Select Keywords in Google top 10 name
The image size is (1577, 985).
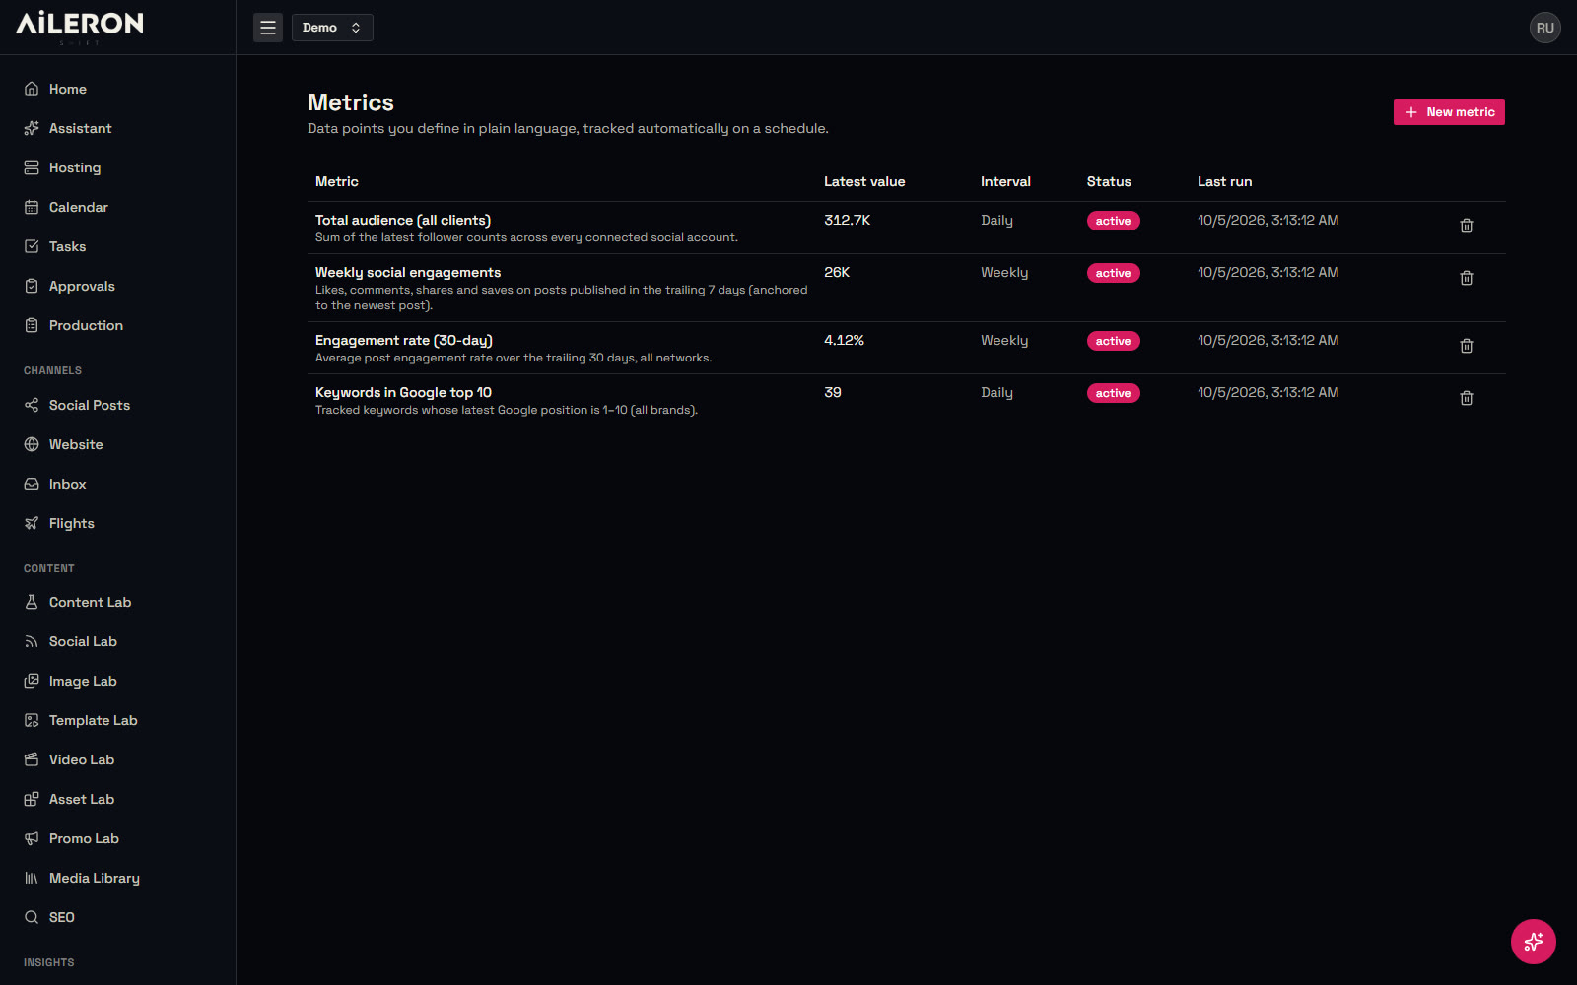(403, 392)
